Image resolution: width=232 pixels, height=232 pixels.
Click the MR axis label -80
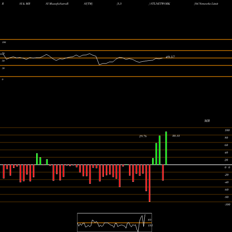click(226, 197)
